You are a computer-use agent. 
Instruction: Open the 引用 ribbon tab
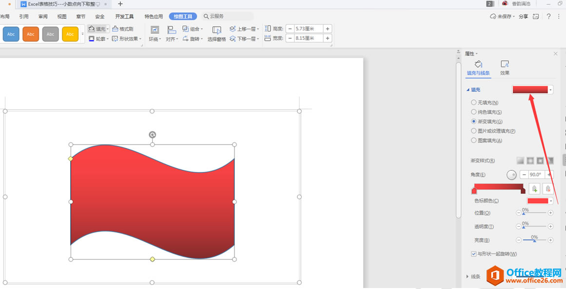pyautogui.click(x=24, y=16)
